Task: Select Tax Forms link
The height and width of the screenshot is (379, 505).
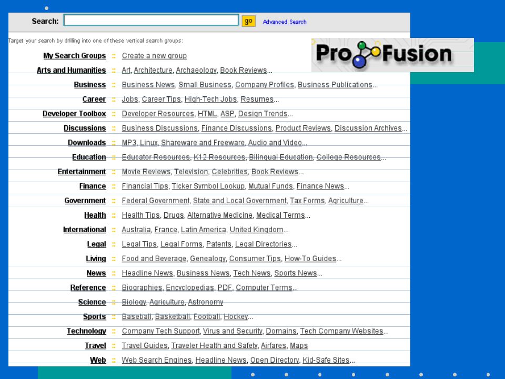Action: [307, 201]
